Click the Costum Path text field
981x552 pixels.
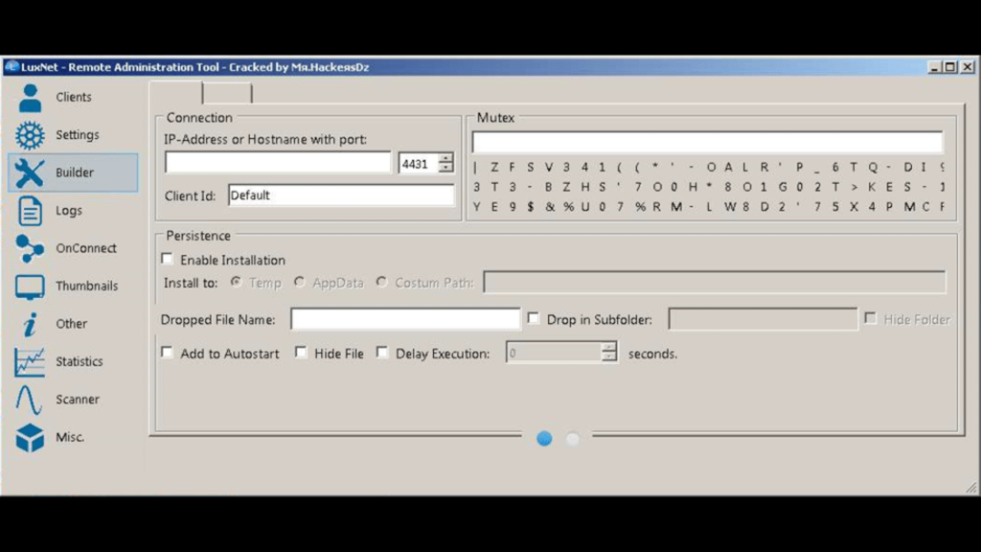[x=715, y=283]
